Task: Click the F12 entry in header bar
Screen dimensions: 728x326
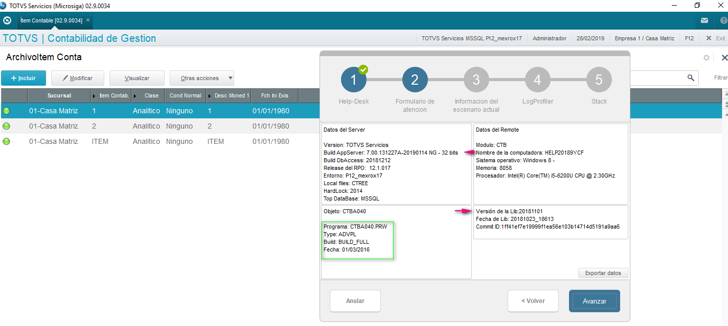Action: point(689,38)
